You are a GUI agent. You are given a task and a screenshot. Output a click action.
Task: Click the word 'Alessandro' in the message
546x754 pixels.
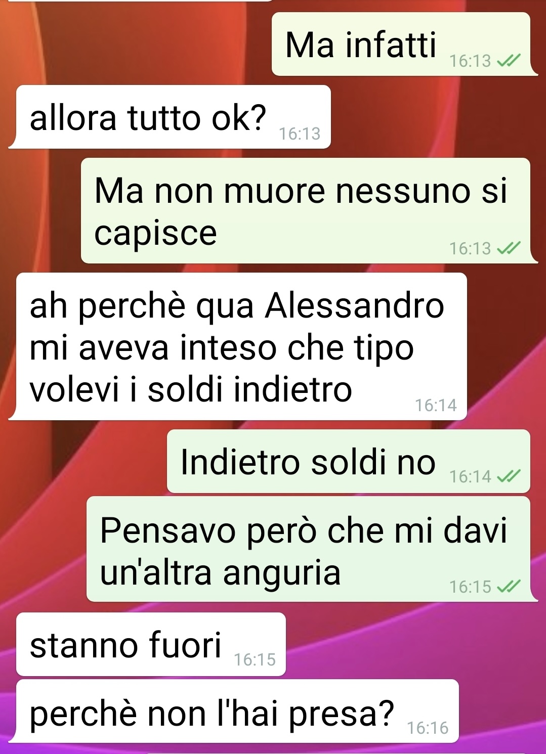click(355, 305)
